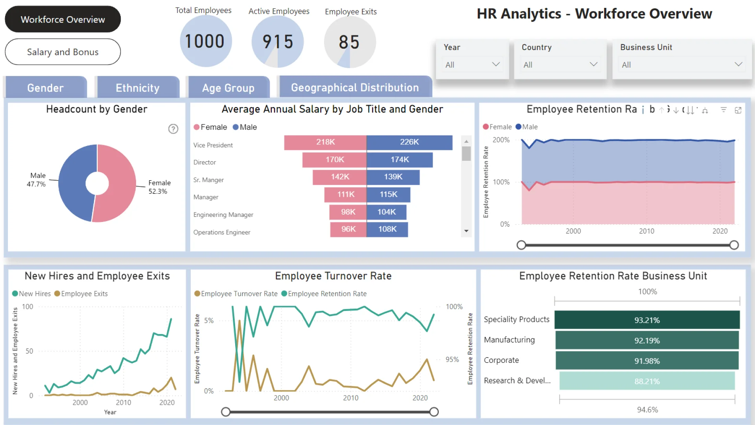Screen dimensions: 755x425
Task: Select the Corporate 91.98% bar
Action: (647, 361)
